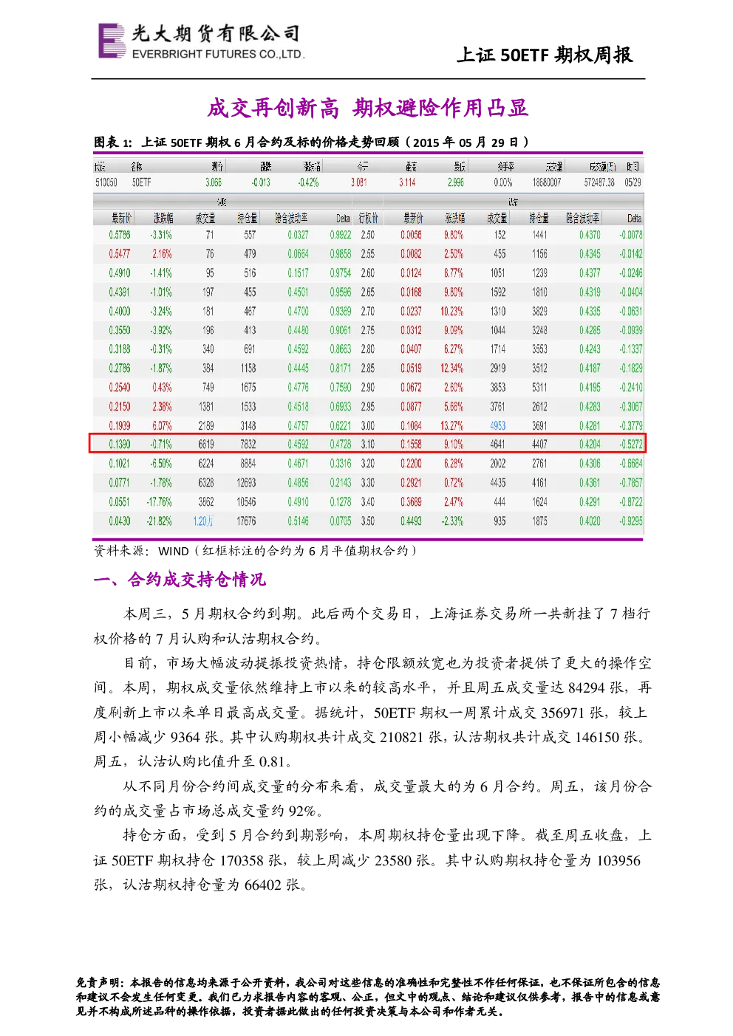Click the paragraph starting '持仓方面'
This screenshot has height=1036, width=733.
pos(372,860)
